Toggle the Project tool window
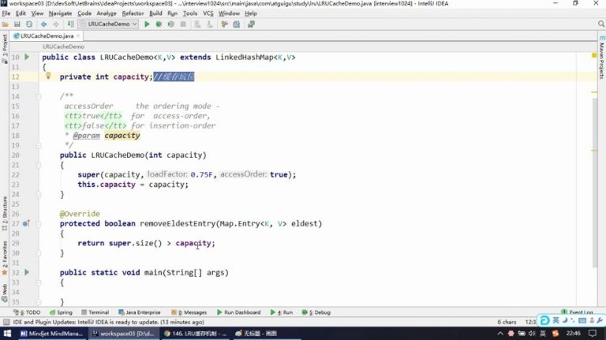 pos(5,46)
